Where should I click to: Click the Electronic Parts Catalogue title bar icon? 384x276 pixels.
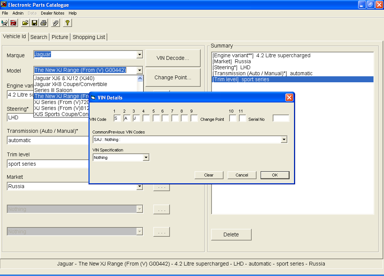[x=4, y=4]
